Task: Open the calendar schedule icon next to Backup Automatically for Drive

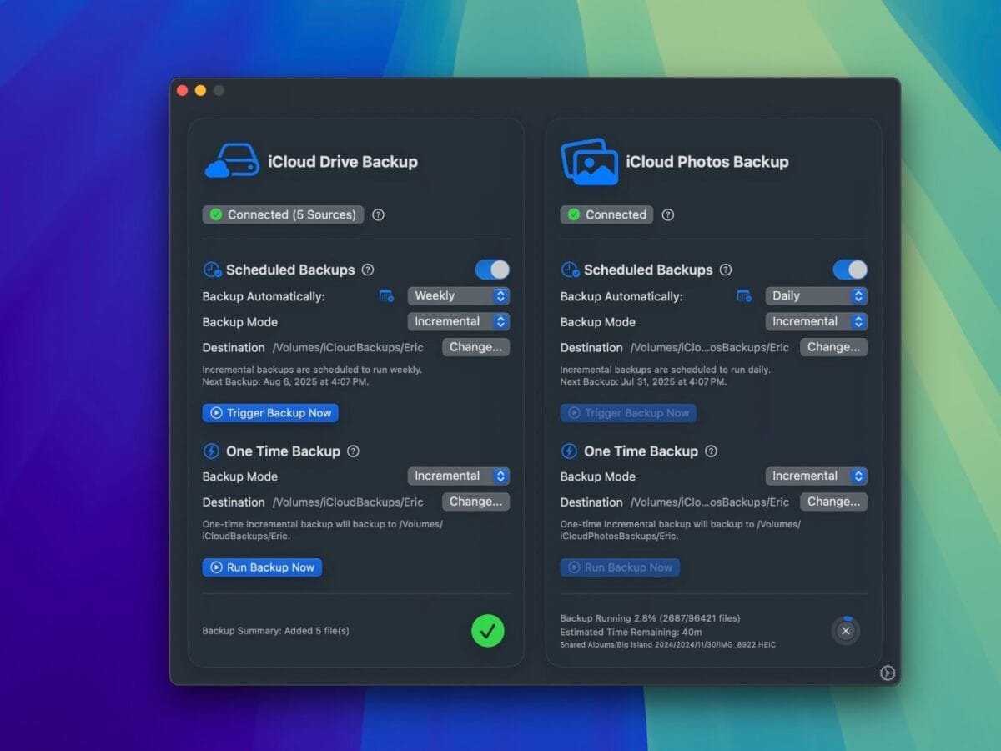Action: pos(386,295)
